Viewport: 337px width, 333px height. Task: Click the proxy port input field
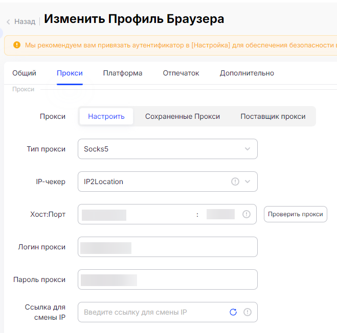tap(220, 214)
